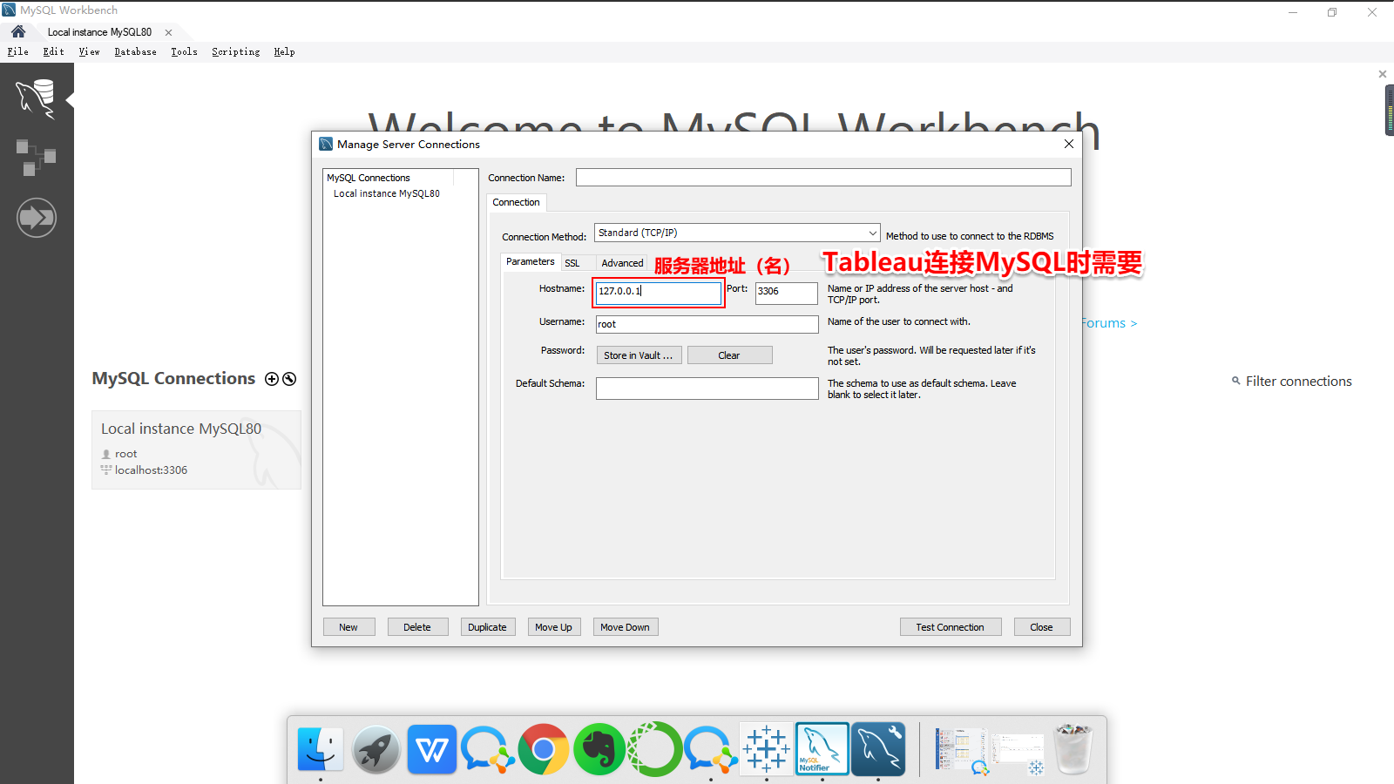Click localhost:3306 text on connection tile
The image size is (1394, 784).
coord(151,470)
